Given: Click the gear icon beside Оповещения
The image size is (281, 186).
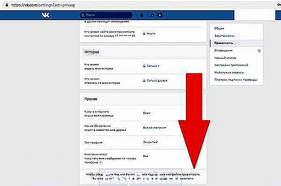Looking at the screenshot, I should coord(259,50).
